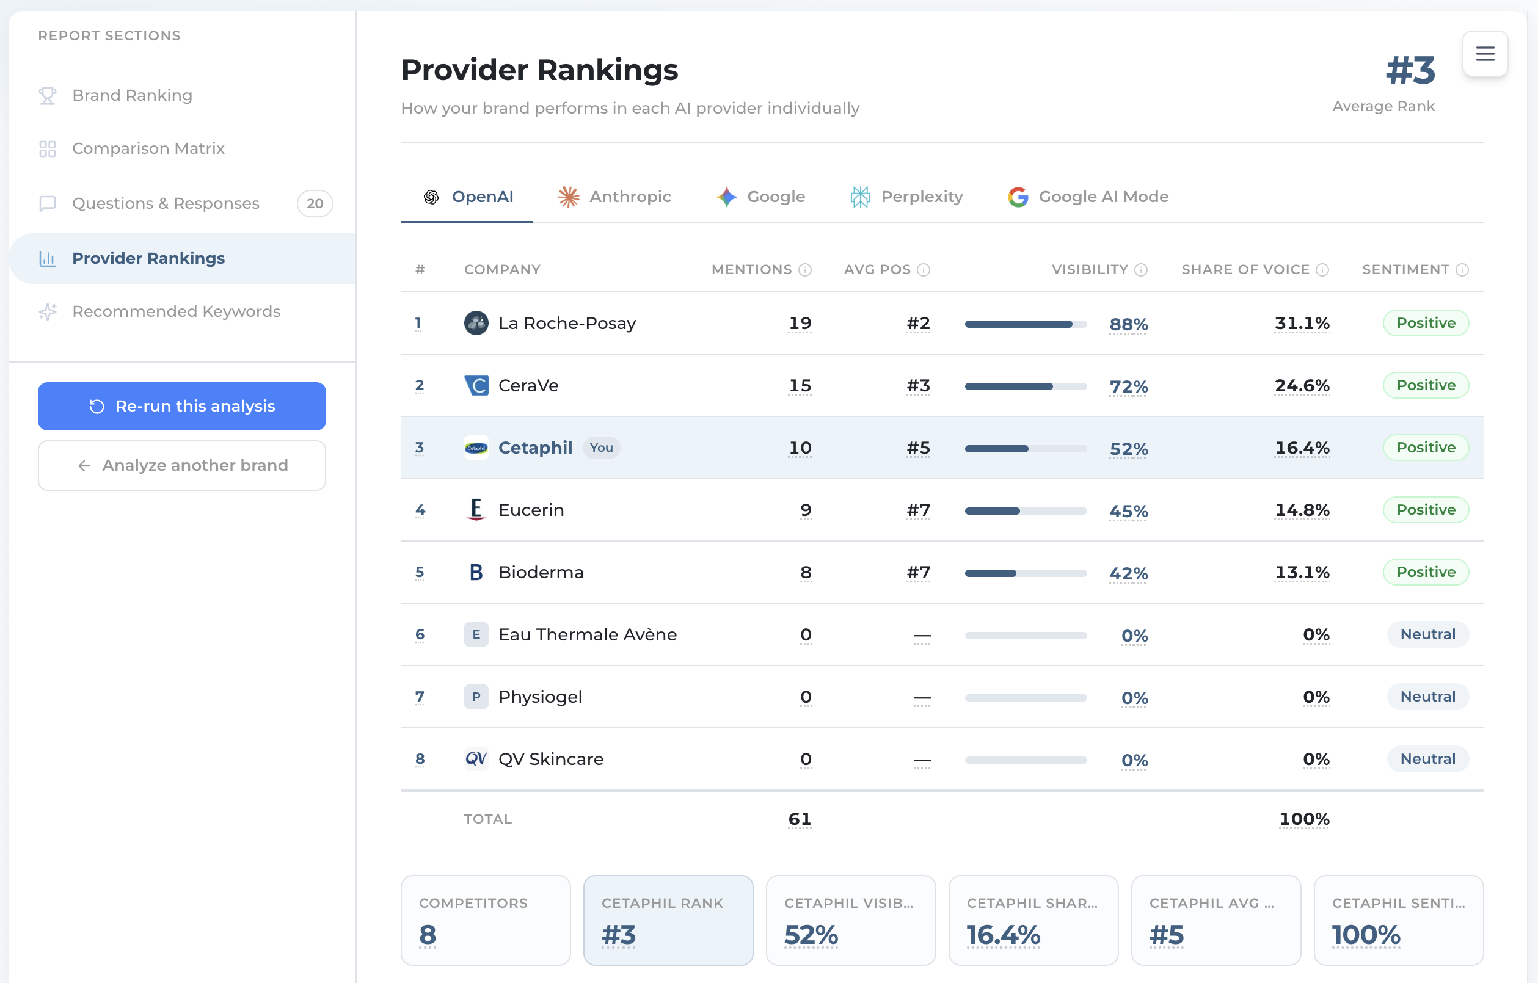Click the Questions & Responses chat icon
1538x983 pixels.
click(x=47, y=204)
